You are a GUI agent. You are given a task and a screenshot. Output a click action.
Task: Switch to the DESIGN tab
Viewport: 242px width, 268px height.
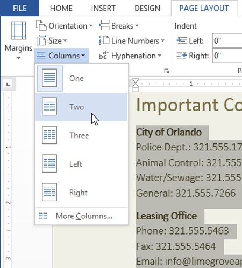coord(147,8)
